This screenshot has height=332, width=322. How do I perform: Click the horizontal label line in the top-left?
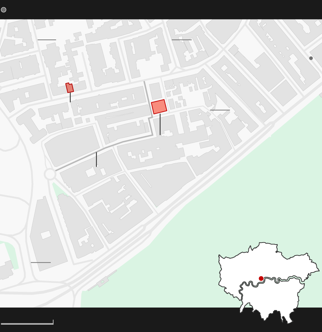coord(47,40)
